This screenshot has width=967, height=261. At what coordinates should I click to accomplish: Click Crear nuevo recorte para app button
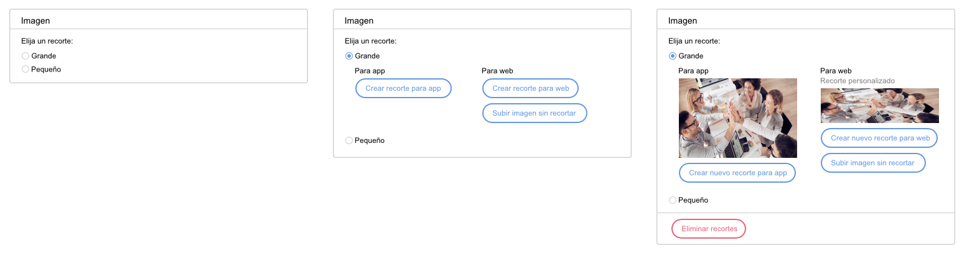pos(737,173)
